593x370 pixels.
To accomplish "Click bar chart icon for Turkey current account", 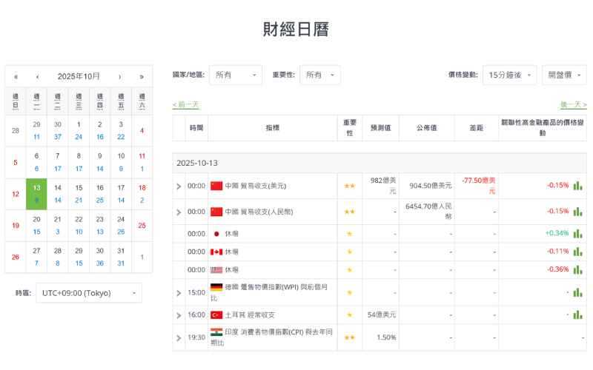I will point(577,314).
